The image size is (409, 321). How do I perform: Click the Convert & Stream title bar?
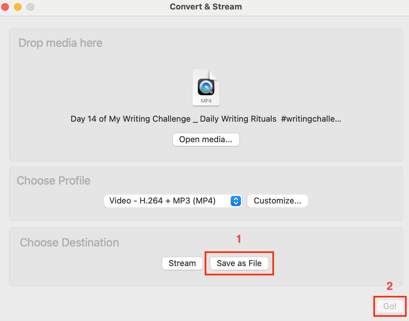206,6
